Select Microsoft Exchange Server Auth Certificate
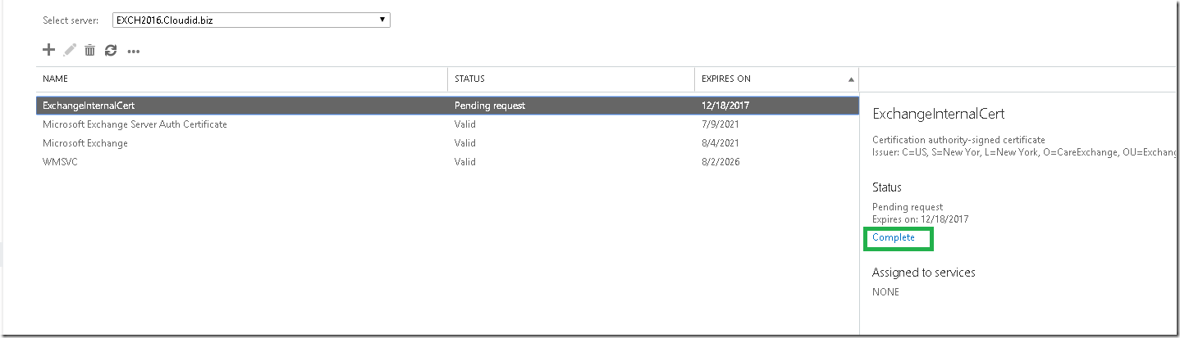This screenshot has width=1180, height=338. point(447,124)
